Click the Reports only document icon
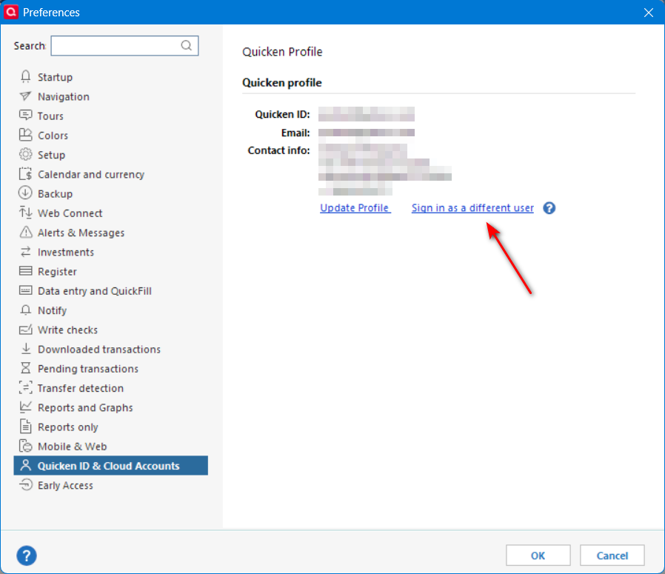The image size is (665, 574). click(x=25, y=426)
